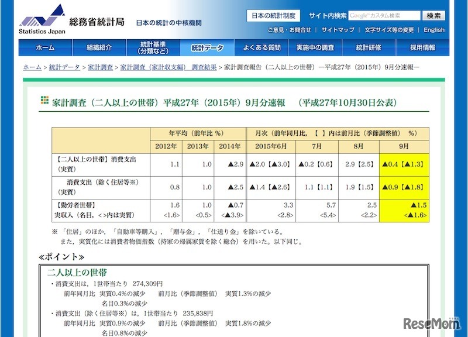Click the highlighted ▲1.5 <▲1.6> cell
This screenshot has width=468, height=337.
[404, 211]
